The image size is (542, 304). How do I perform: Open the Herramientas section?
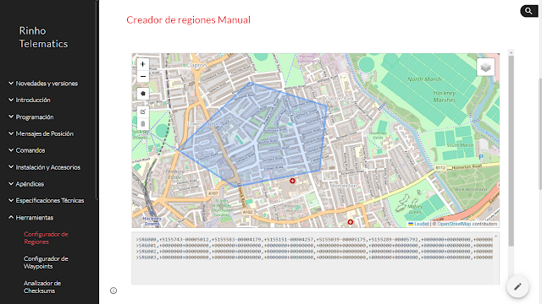pos(35,218)
